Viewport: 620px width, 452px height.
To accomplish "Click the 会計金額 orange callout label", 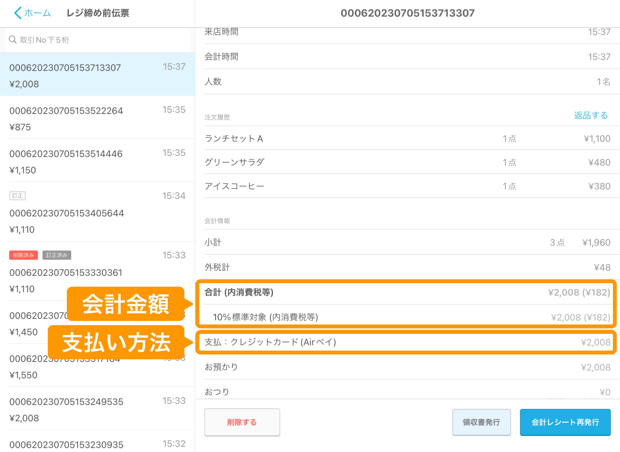I will 126,303.
